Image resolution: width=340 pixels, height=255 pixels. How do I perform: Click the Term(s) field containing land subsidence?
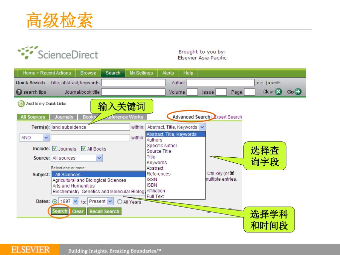(90, 127)
